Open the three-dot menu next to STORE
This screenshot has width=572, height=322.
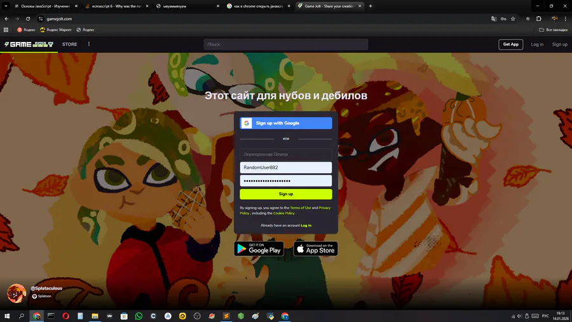tap(88, 44)
